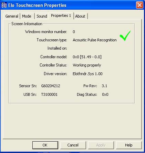The height and width of the screenshot is (153, 145).
Task: Switch to the General tab
Action: click(x=12, y=16)
